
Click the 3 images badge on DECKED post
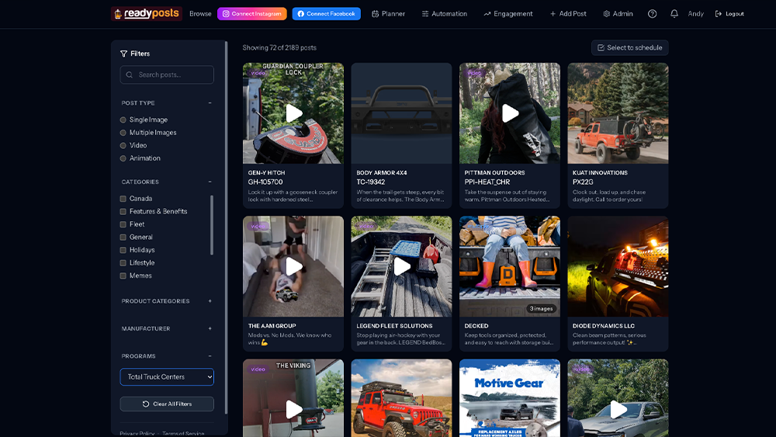[x=541, y=308]
